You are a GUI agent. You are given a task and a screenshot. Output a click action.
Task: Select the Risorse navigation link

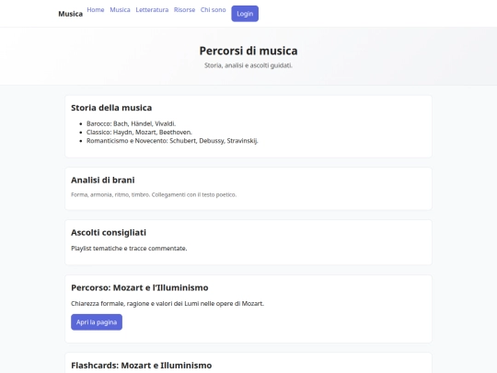(184, 10)
